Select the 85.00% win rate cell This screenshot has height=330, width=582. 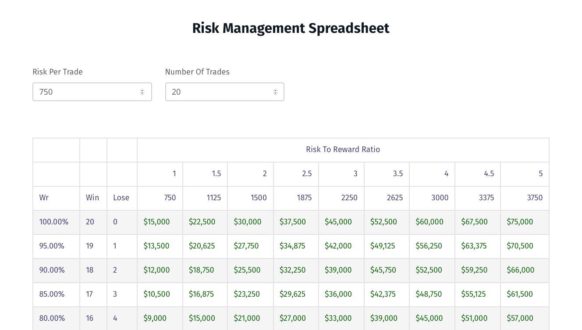click(52, 294)
